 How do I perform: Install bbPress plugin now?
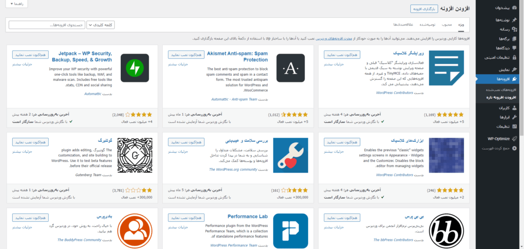(342, 218)
